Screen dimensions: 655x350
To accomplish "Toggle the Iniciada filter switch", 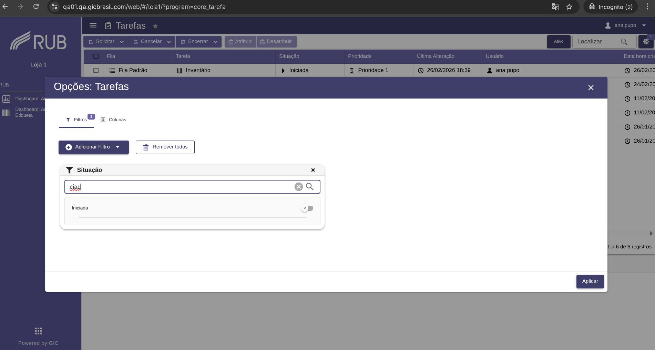I will [x=307, y=208].
